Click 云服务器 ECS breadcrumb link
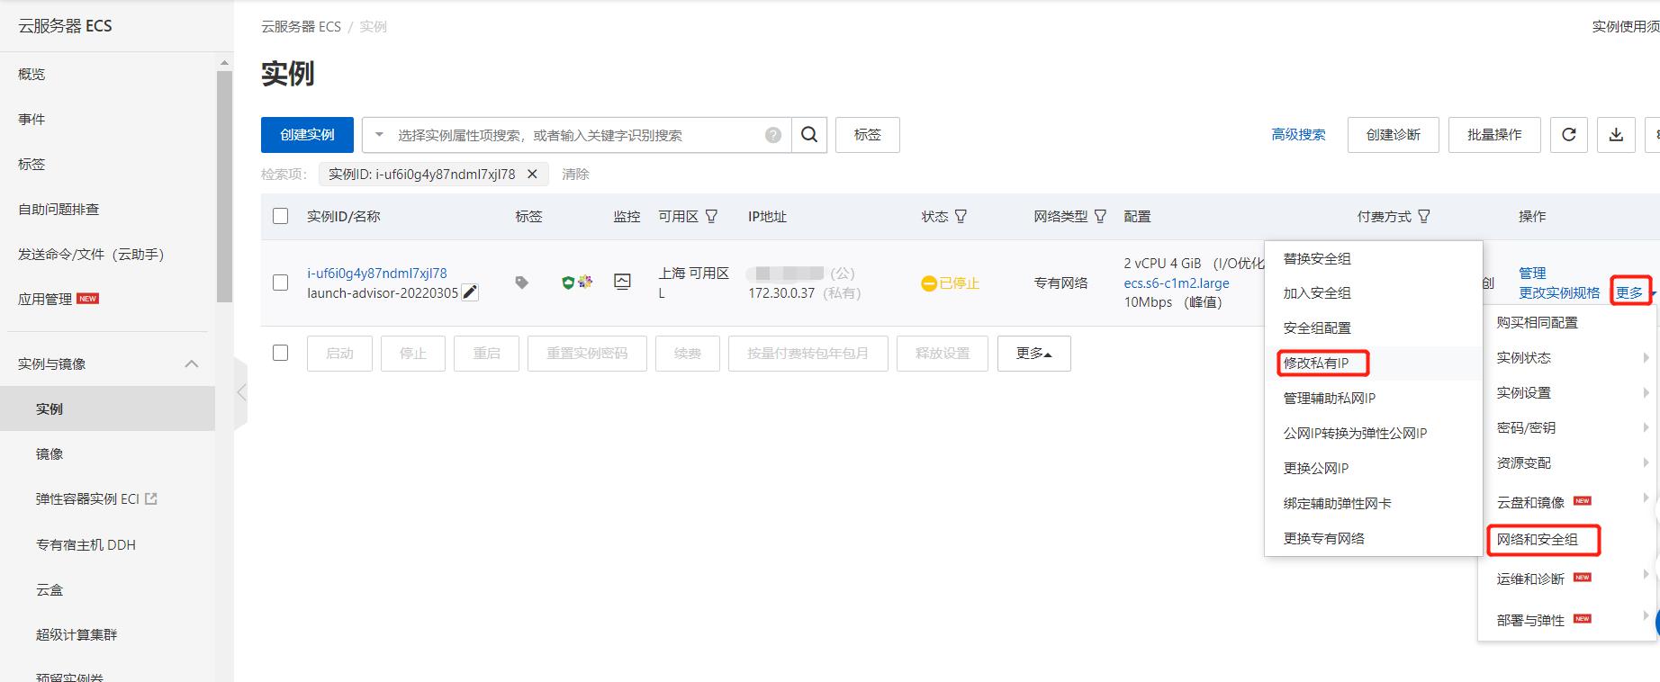The width and height of the screenshot is (1660, 682). 301,27
